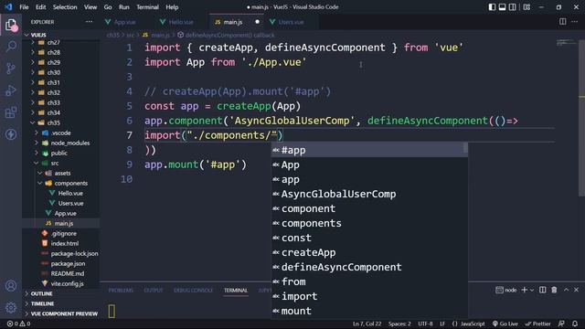The image size is (585, 329).
Task: Select AsyncGlobalUserComp autocomplete suggestion
Action: (x=369, y=194)
